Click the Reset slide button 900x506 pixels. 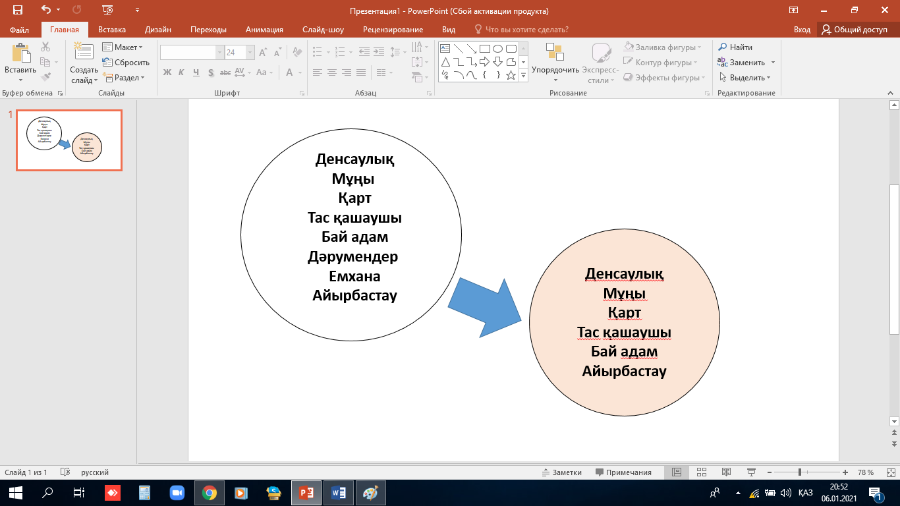pyautogui.click(x=126, y=63)
